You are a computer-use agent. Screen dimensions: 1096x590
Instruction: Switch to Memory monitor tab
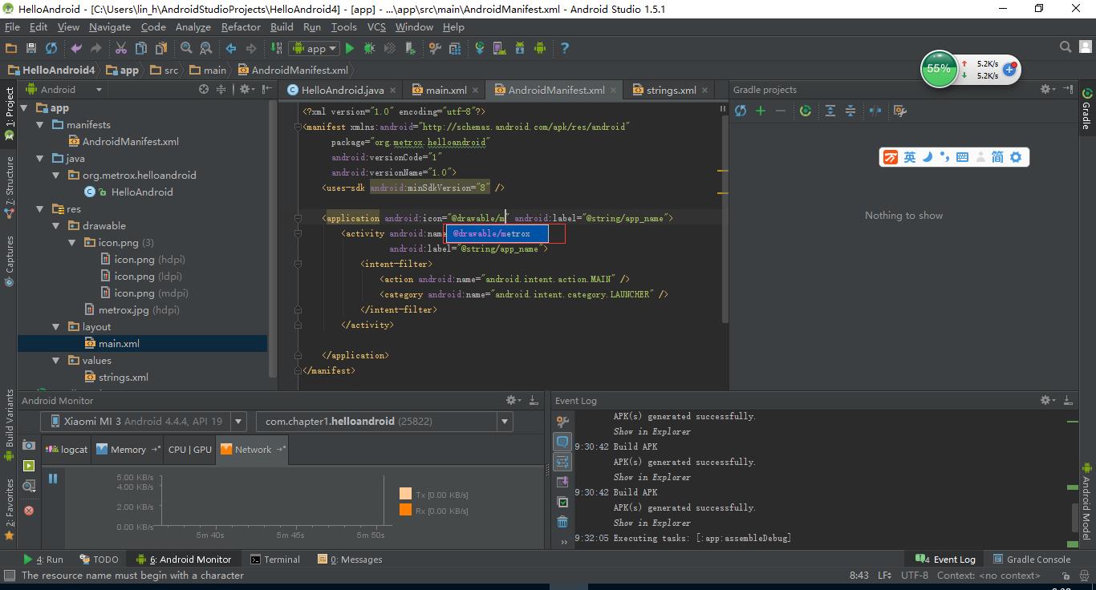[x=128, y=449]
